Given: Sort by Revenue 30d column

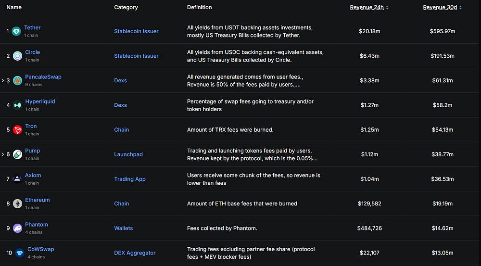Looking at the screenshot, I should coord(443,7).
